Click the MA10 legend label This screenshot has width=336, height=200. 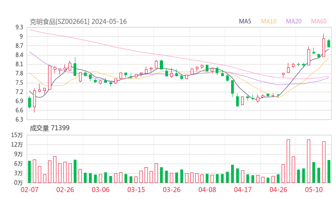[x=268, y=21]
